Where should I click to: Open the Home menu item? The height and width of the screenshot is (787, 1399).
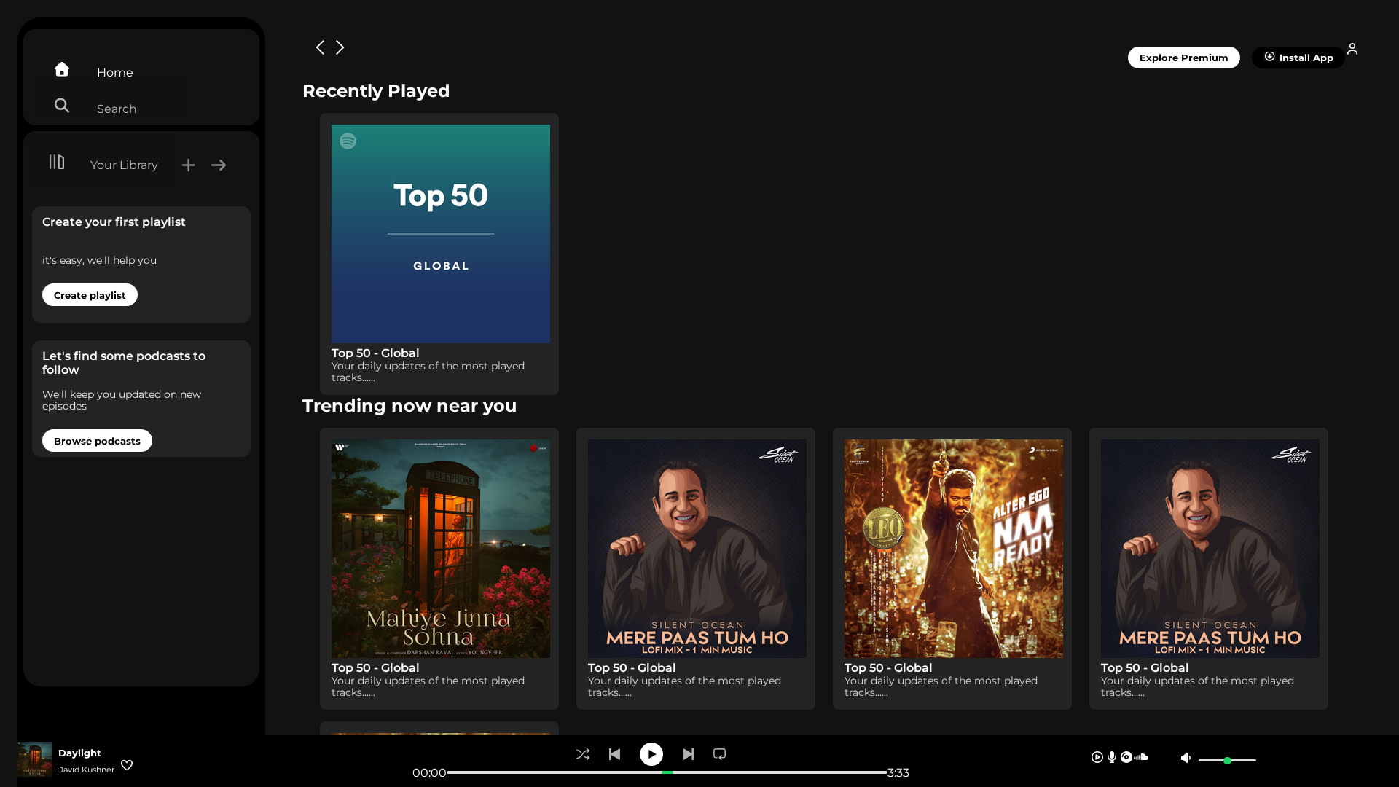coord(115,72)
